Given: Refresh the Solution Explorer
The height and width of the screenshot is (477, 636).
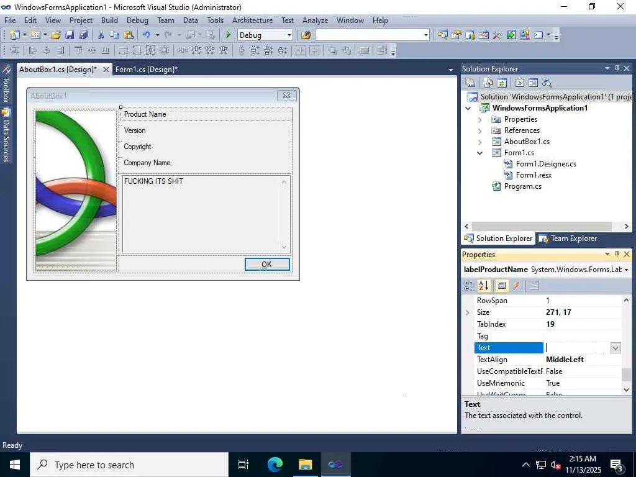Looking at the screenshot, I should pos(502,83).
